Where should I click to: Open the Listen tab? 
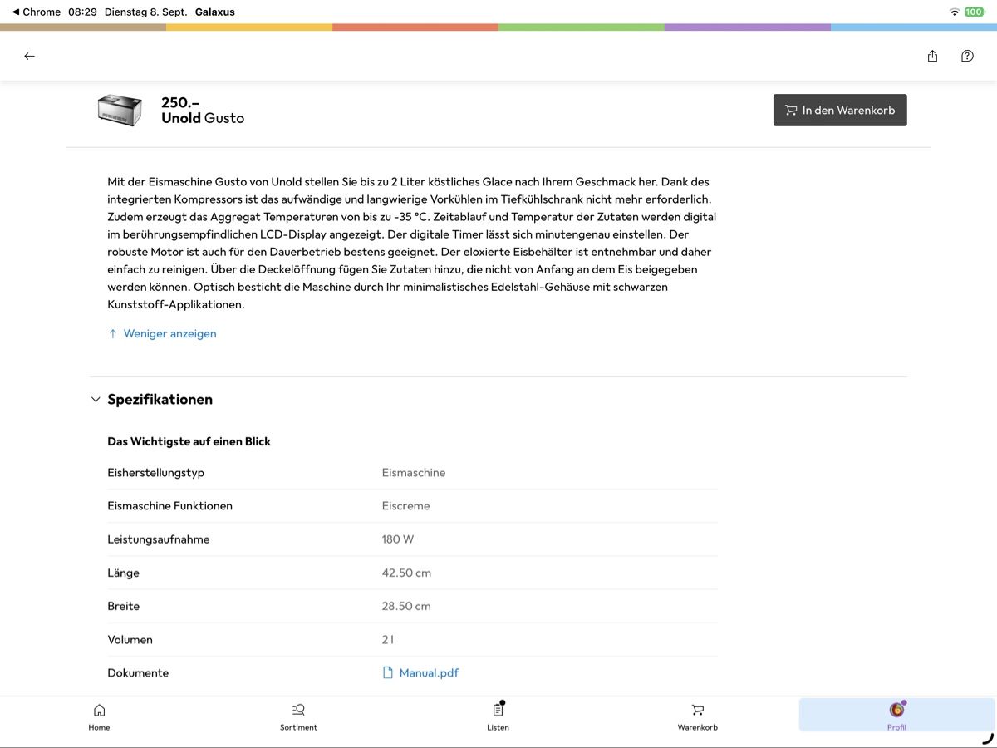(x=498, y=716)
